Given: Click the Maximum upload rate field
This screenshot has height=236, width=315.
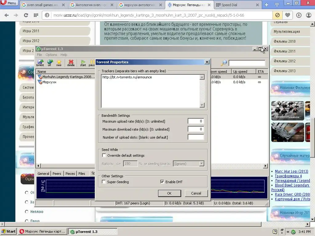Looking at the screenshot, I should click(x=196, y=121).
